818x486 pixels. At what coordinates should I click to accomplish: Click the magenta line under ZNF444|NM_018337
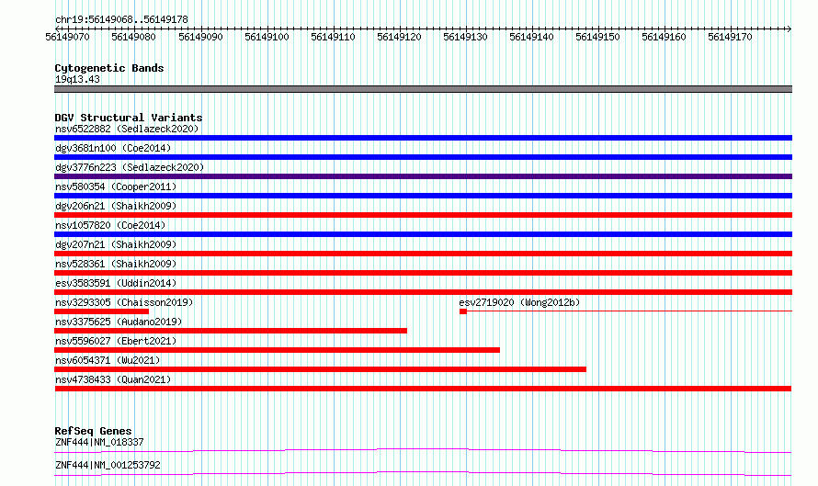pyautogui.click(x=423, y=450)
